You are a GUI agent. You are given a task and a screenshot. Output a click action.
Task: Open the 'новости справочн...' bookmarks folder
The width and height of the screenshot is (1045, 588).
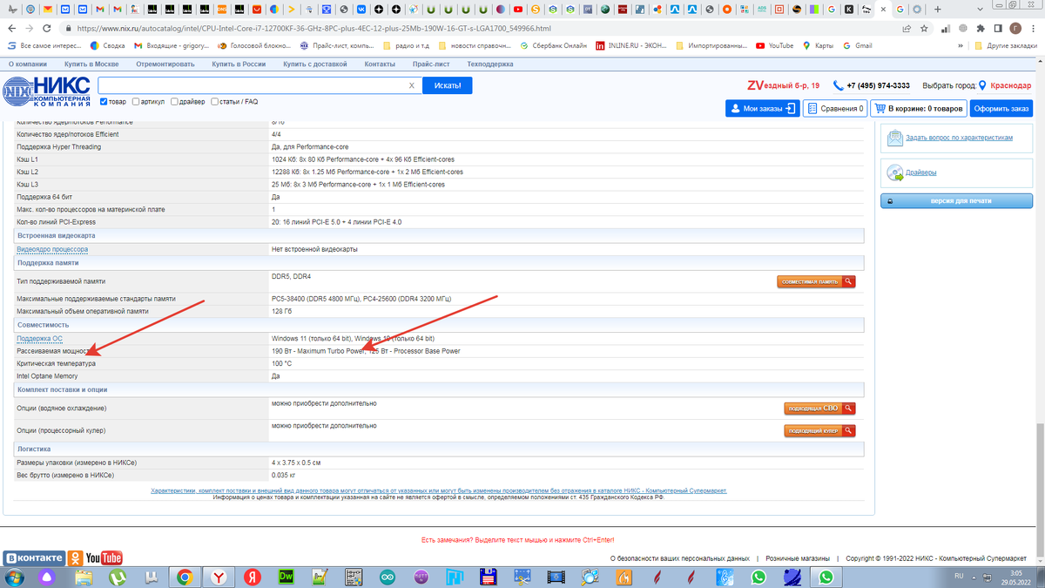click(x=475, y=45)
